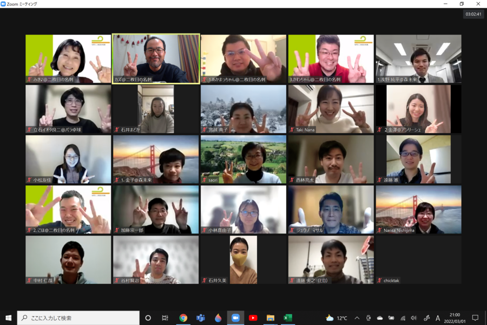Click the chicktak participant tile
Viewport: 487px width, 325px height.
pyautogui.click(x=418, y=260)
